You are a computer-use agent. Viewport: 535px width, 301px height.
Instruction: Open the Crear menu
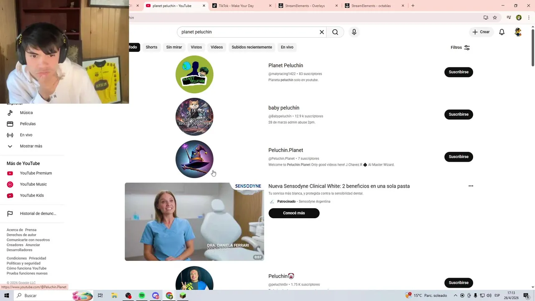click(481, 32)
